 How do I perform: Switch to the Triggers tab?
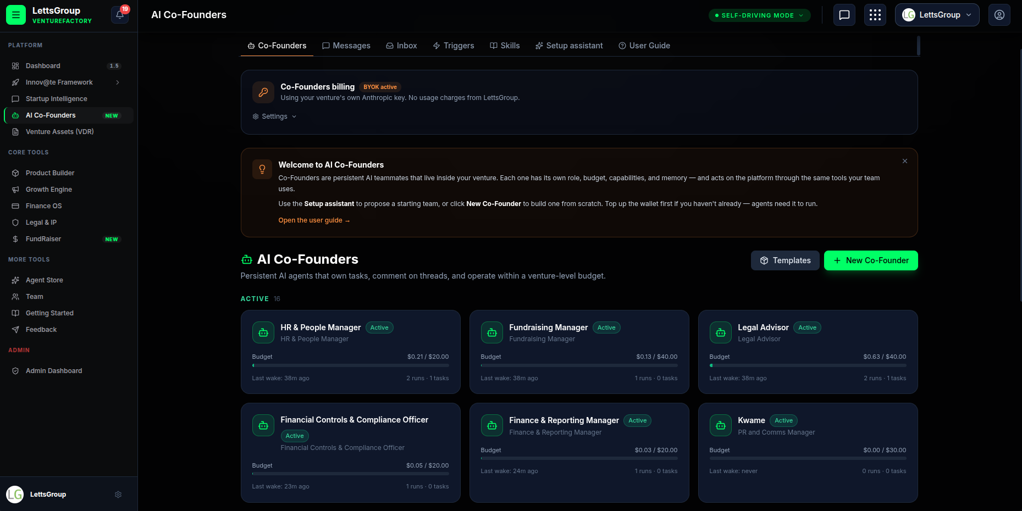[454, 46]
